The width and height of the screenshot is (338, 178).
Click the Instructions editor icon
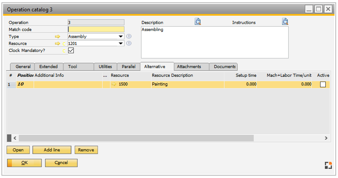pyautogui.click(x=285, y=22)
